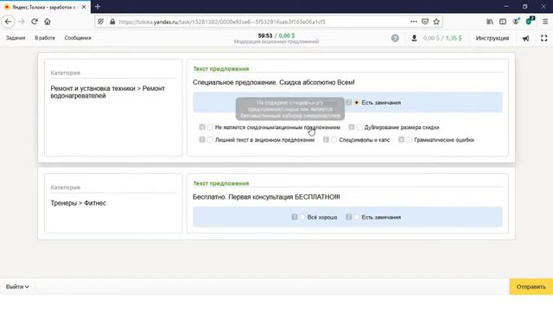This screenshot has width=553, height=311.
Task: Open a new browser tab
Action: pyautogui.click(x=98, y=6)
